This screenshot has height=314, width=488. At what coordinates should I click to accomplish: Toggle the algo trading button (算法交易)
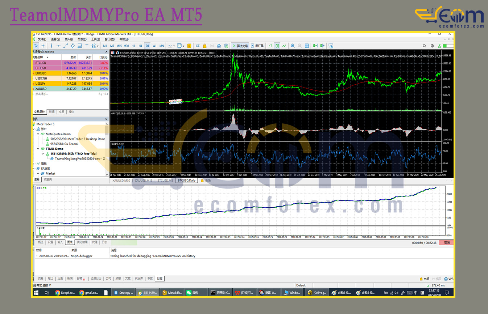click(240, 46)
